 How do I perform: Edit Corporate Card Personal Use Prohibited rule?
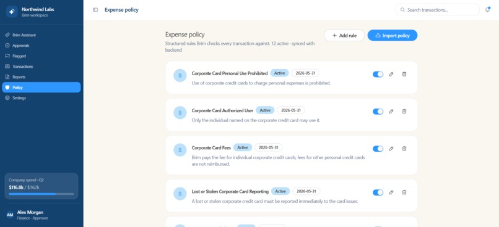(x=391, y=74)
